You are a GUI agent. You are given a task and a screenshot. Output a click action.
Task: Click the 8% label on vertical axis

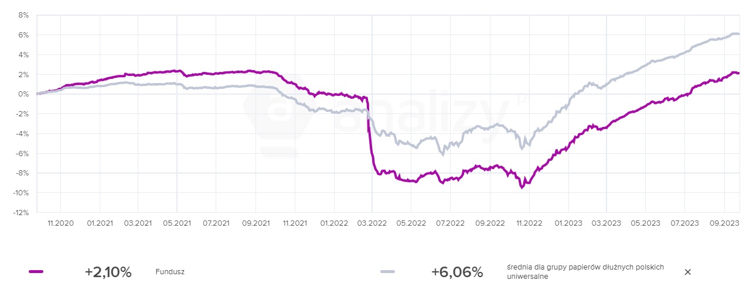24,15
